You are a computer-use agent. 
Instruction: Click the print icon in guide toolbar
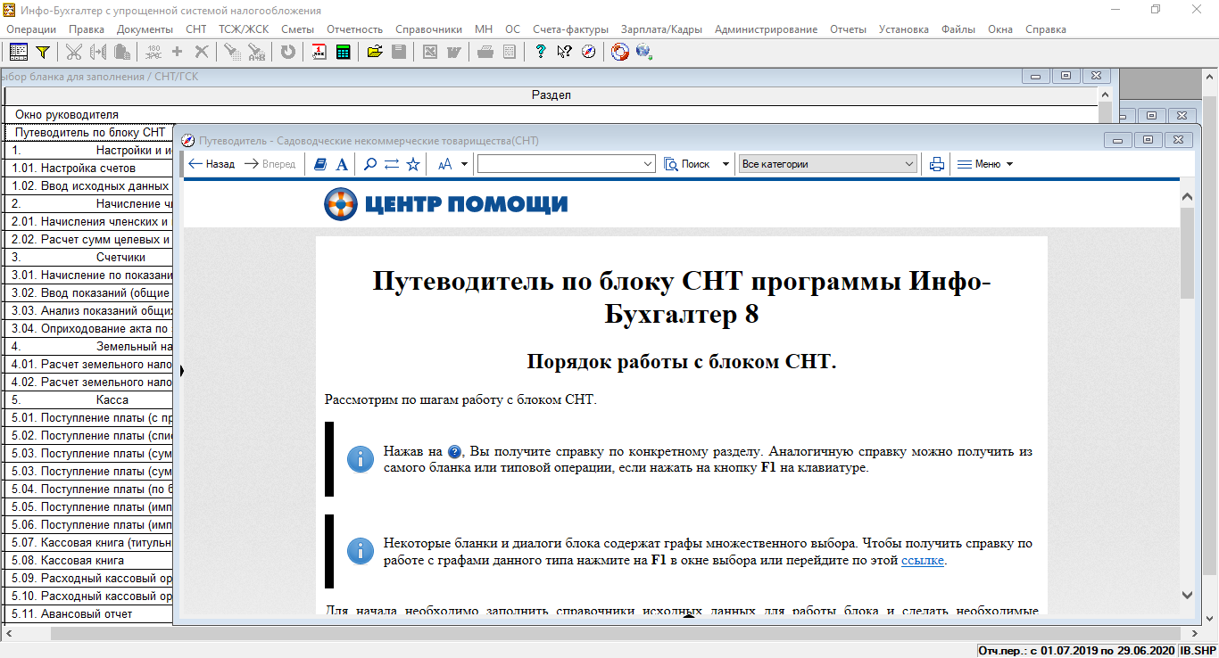(x=937, y=164)
